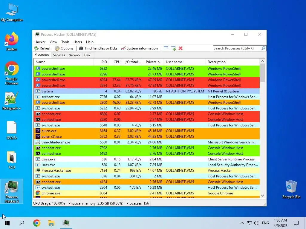Click the SearchIndexer.exe magnifier icon
Viewport: 306px width, 229px height.
38,142
